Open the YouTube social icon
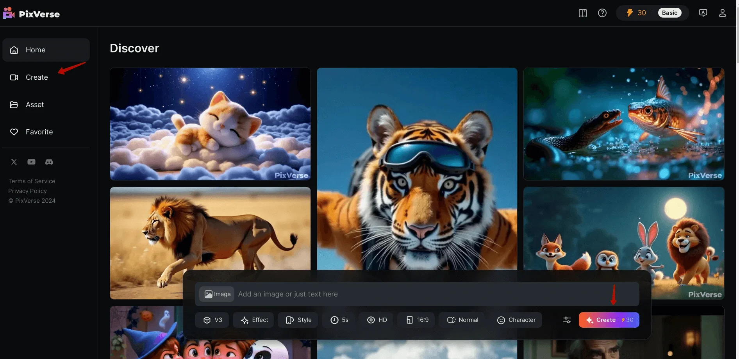This screenshot has width=739, height=359. [31, 162]
